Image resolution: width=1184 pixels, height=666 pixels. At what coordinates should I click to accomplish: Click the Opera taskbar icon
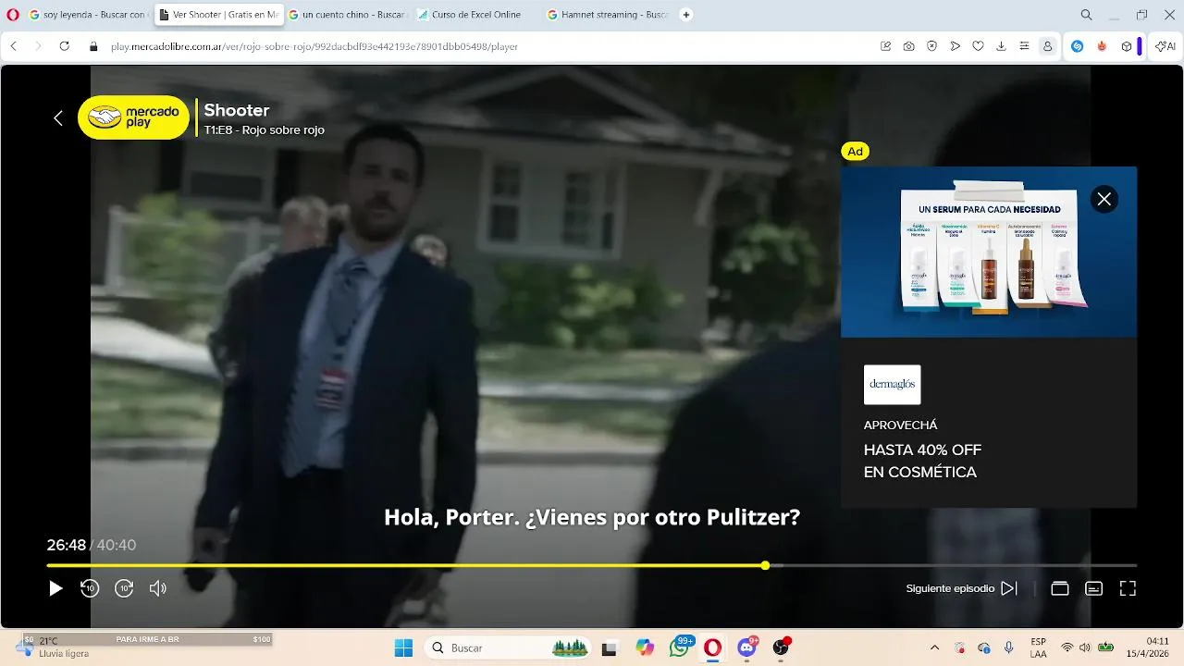tap(712, 647)
